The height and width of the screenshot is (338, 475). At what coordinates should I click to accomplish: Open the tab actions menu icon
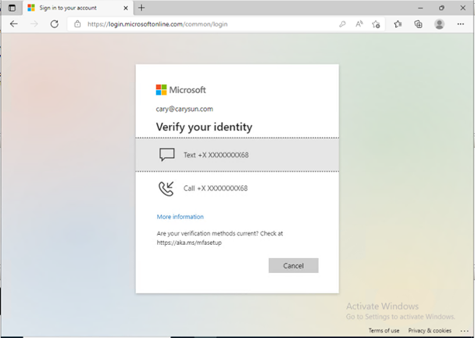[12, 8]
